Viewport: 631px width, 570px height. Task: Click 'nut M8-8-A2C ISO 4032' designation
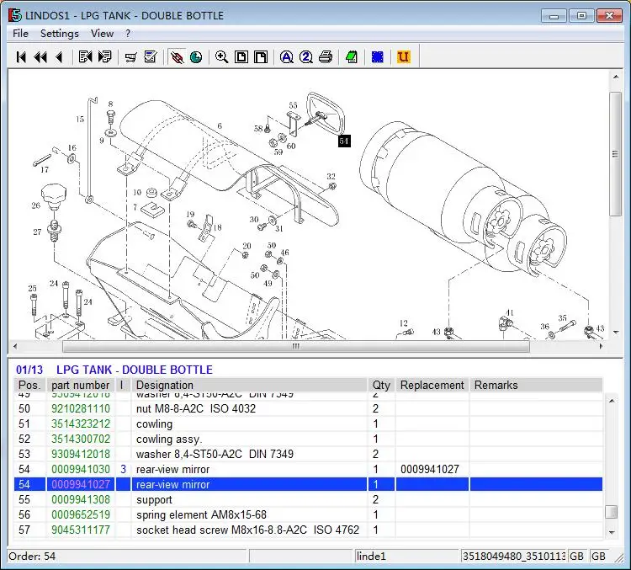[196, 408]
